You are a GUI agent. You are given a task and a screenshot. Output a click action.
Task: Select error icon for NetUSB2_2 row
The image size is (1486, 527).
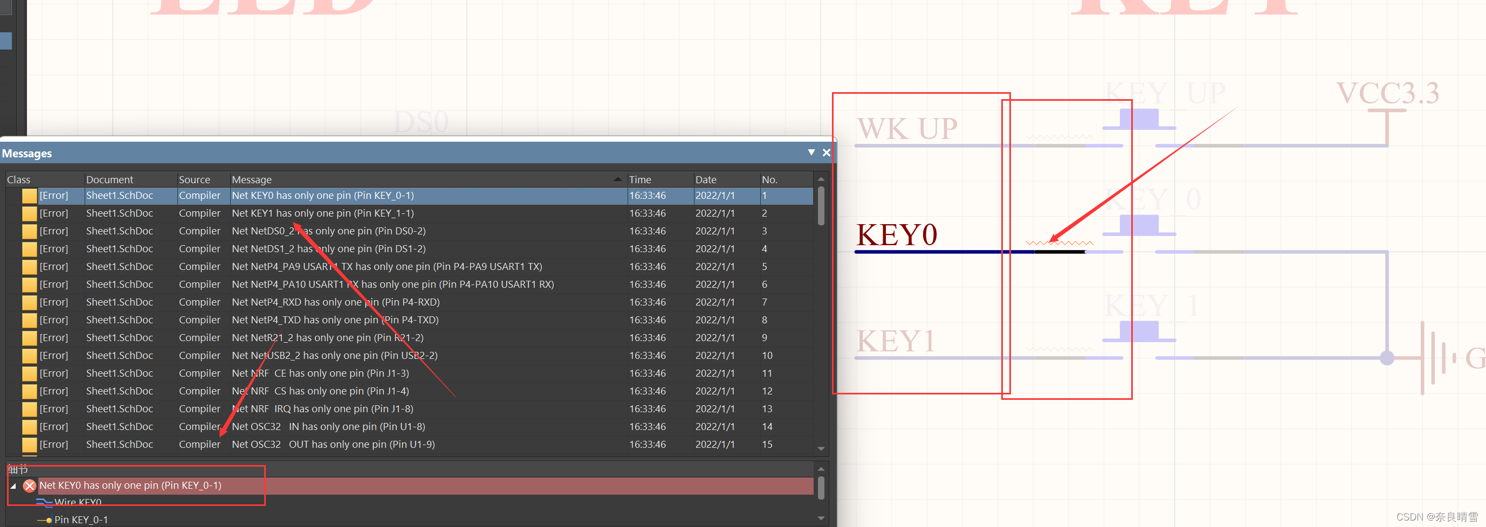pos(30,356)
